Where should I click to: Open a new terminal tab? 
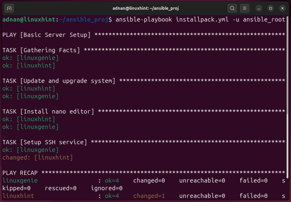(x=9, y=8)
